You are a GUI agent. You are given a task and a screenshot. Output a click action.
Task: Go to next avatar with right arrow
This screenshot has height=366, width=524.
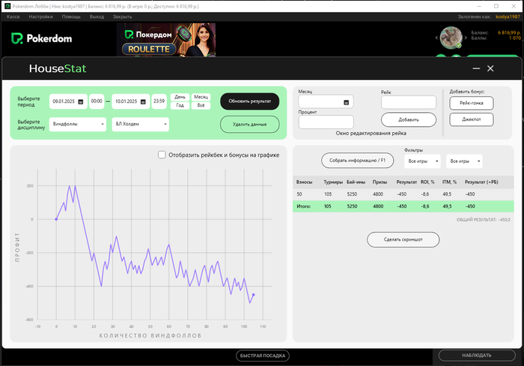tap(466, 37)
